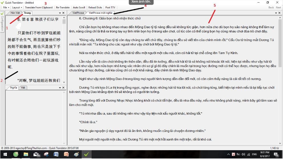The height and width of the screenshot is (159, 283).
Task: Click the 'Xem ảnh lớn.' tooltip button
Action: [141, 2]
